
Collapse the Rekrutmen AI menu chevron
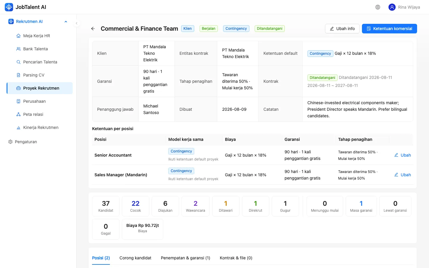pyautogui.click(x=66, y=21)
